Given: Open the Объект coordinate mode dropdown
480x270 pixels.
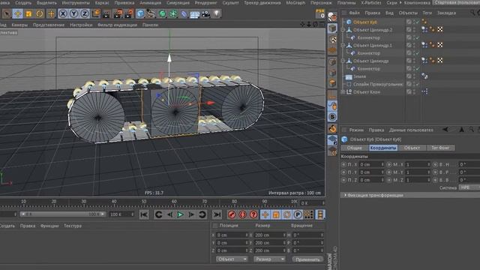Looking at the screenshot, I should click(232, 259).
